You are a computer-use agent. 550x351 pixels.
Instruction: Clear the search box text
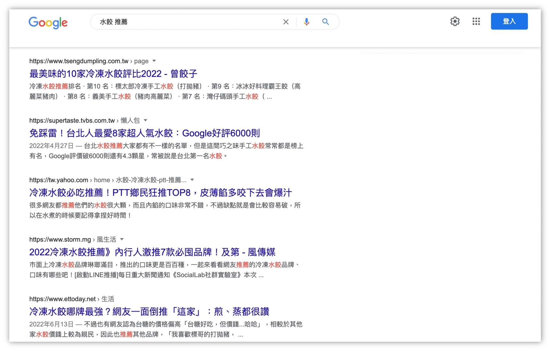pyautogui.click(x=286, y=22)
